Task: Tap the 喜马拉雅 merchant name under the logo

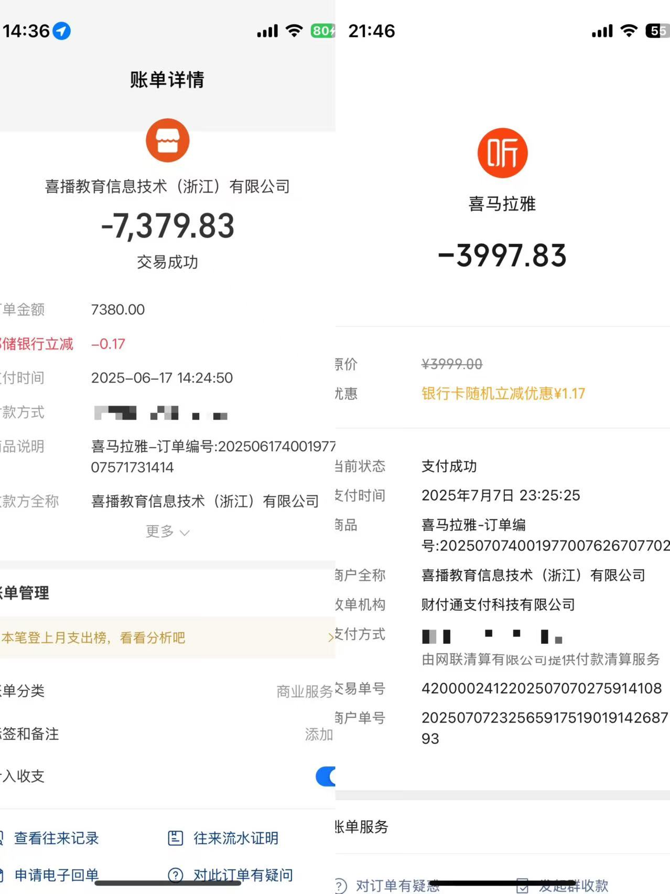Action: (502, 204)
